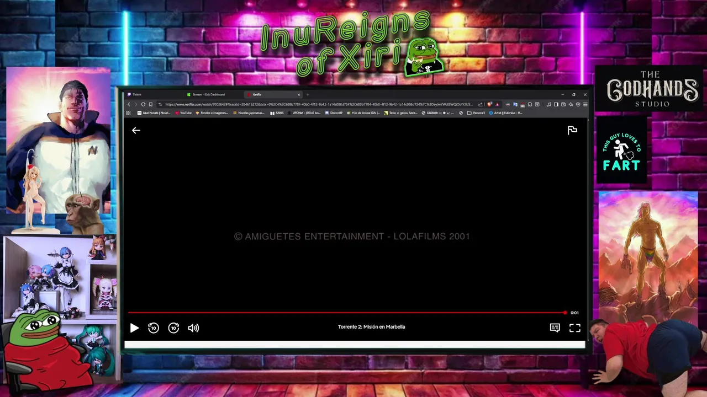The height and width of the screenshot is (397, 707).
Task: Restore down the browser window
Action: coord(574,94)
